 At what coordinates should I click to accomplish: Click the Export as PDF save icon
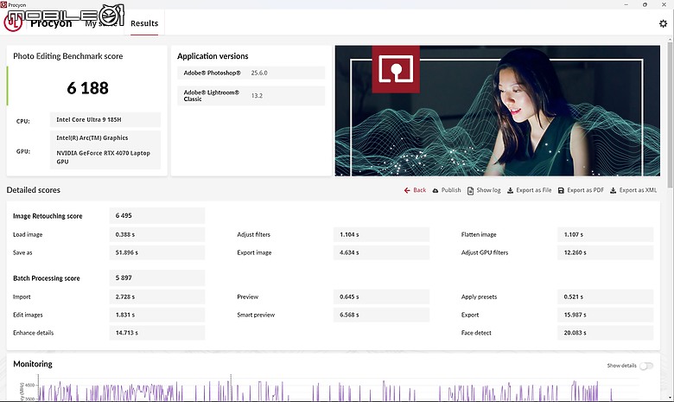[561, 190]
